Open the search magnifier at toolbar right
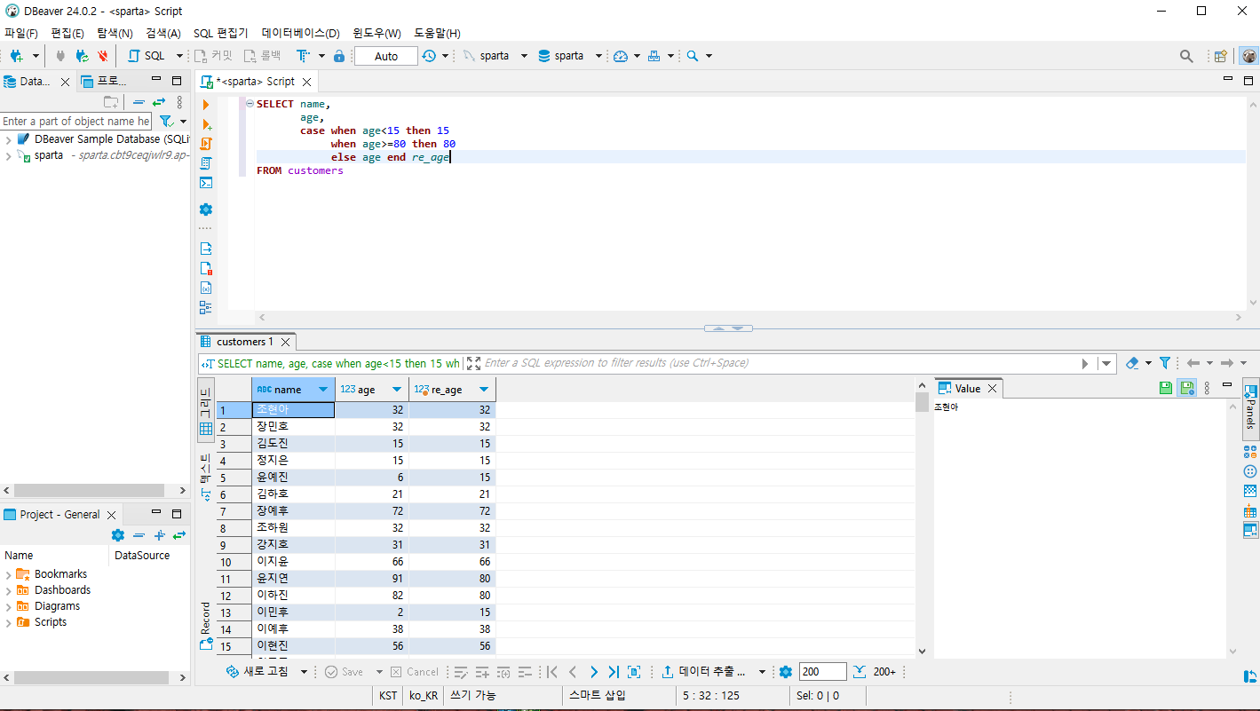 [x=1186, y=56]
